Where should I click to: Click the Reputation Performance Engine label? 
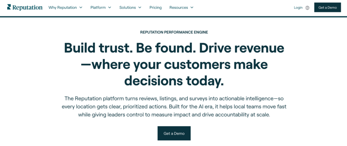(174, 32)
